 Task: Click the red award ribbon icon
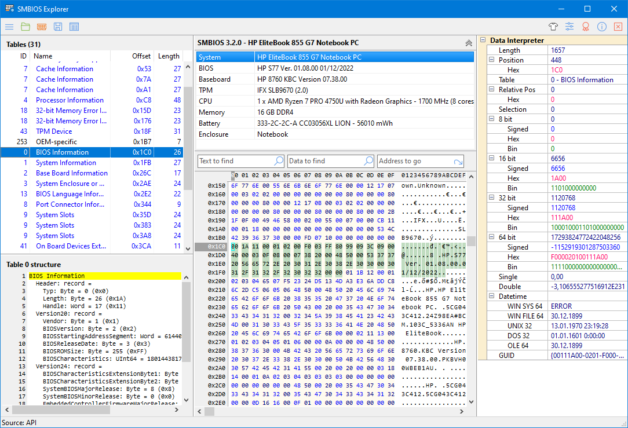click(x=586, y=27)
